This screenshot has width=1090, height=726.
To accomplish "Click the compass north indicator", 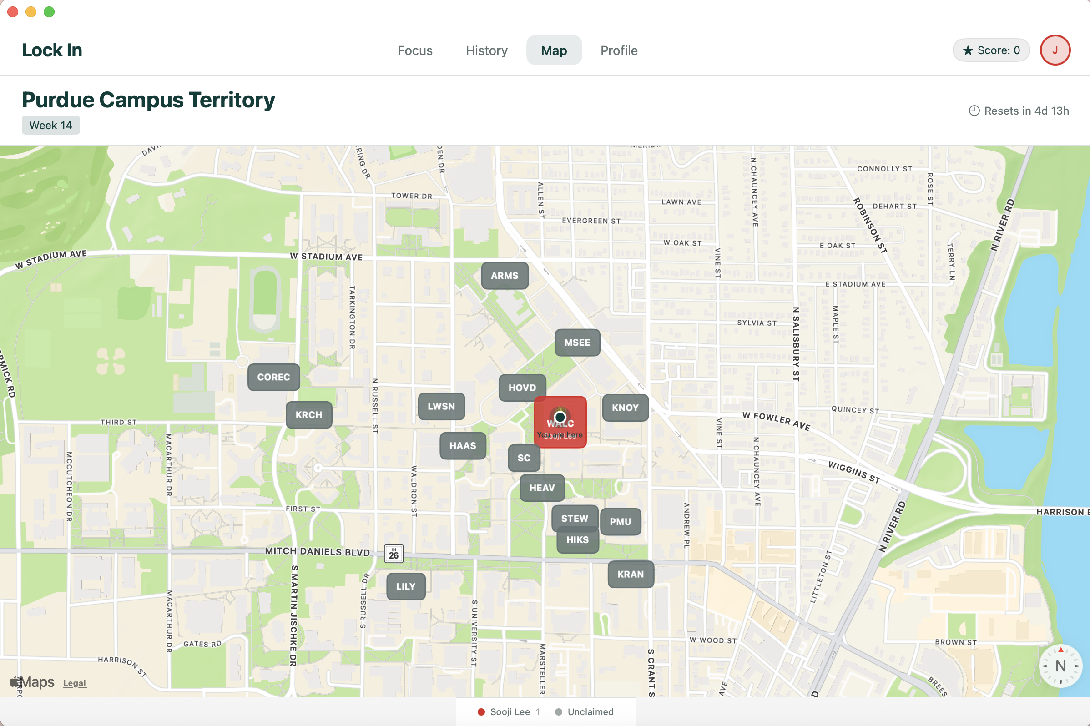I will pyautogui.click(x=1060, y=666).
